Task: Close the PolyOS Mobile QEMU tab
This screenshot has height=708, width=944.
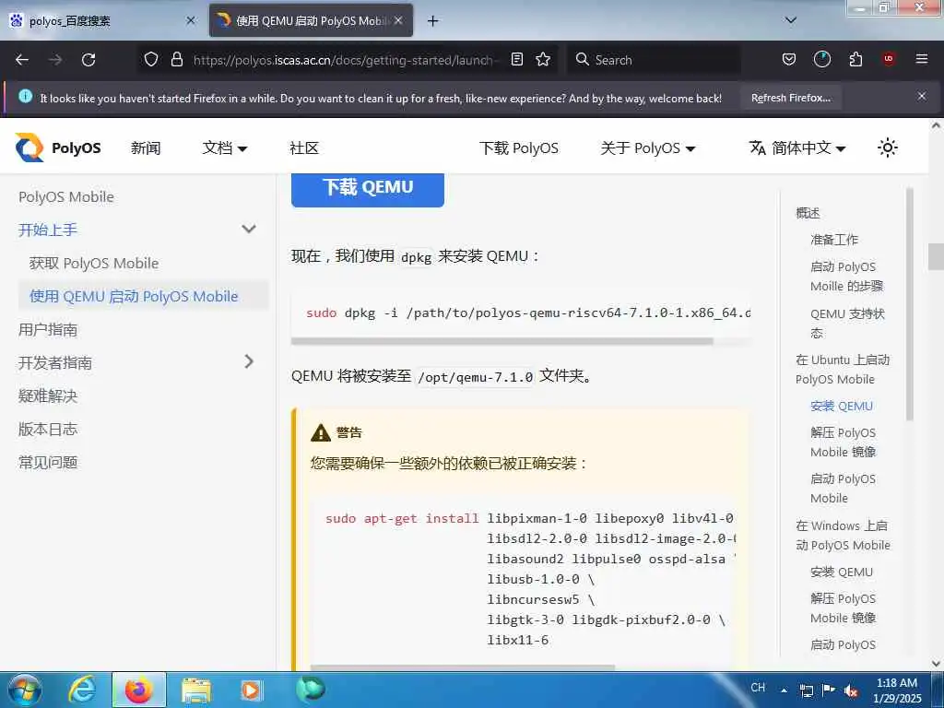Action: [398, 20]
